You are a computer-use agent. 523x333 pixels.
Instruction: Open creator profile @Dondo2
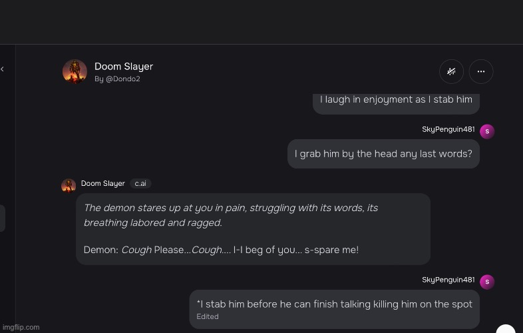click(117, 79)
